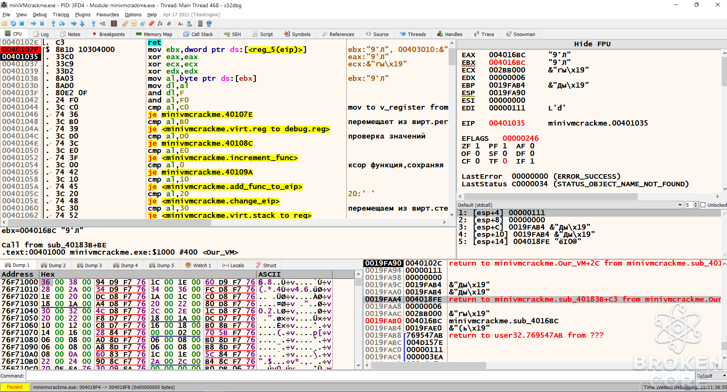
Task: Open the Default command type dropdown
Action: click(711, 376)
